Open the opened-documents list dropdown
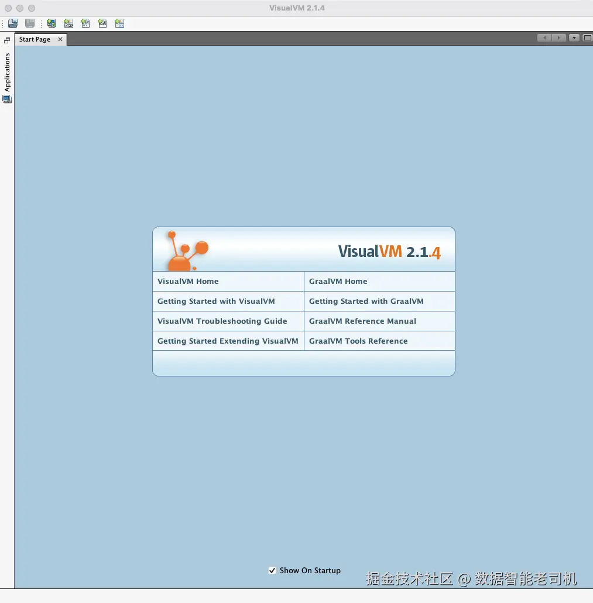This screenshot has height=603, width=593. (574, 37)
